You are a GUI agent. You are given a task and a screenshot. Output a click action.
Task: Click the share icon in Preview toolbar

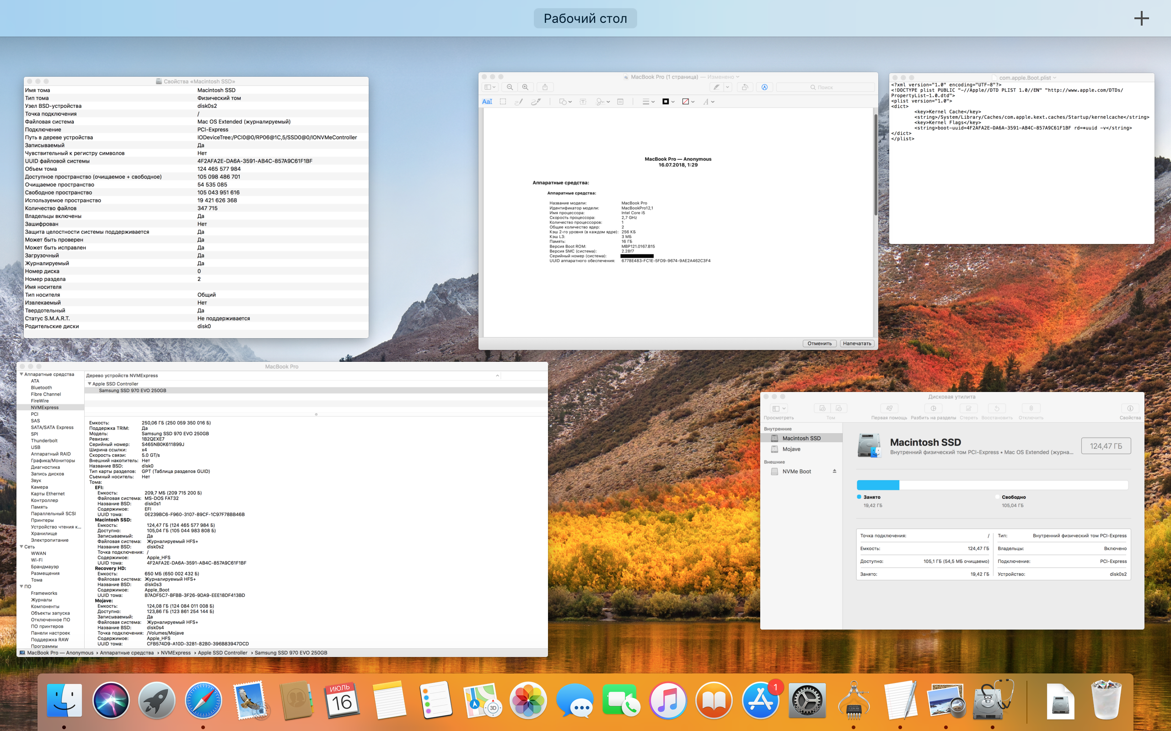(545, 88)
